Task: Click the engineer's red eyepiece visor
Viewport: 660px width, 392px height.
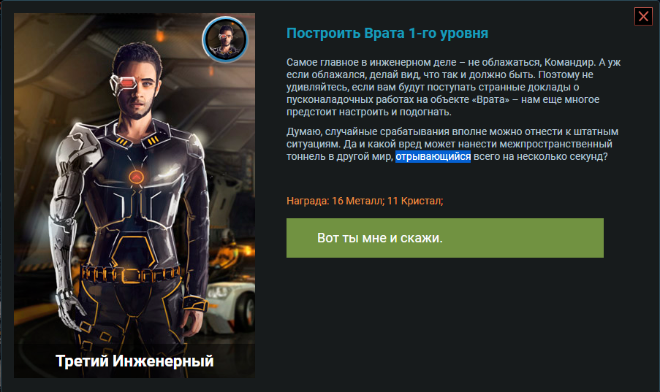Action: (124, 83)
